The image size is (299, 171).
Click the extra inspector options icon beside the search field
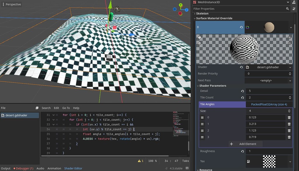click(x=294, y=9)
